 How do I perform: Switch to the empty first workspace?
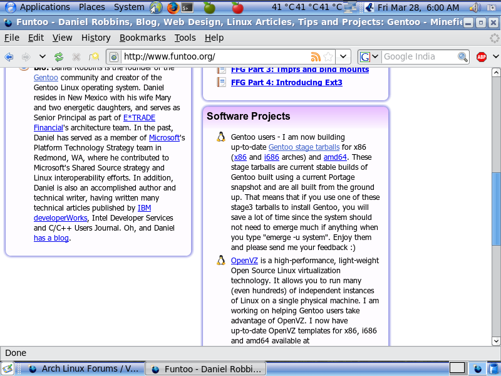457,369
